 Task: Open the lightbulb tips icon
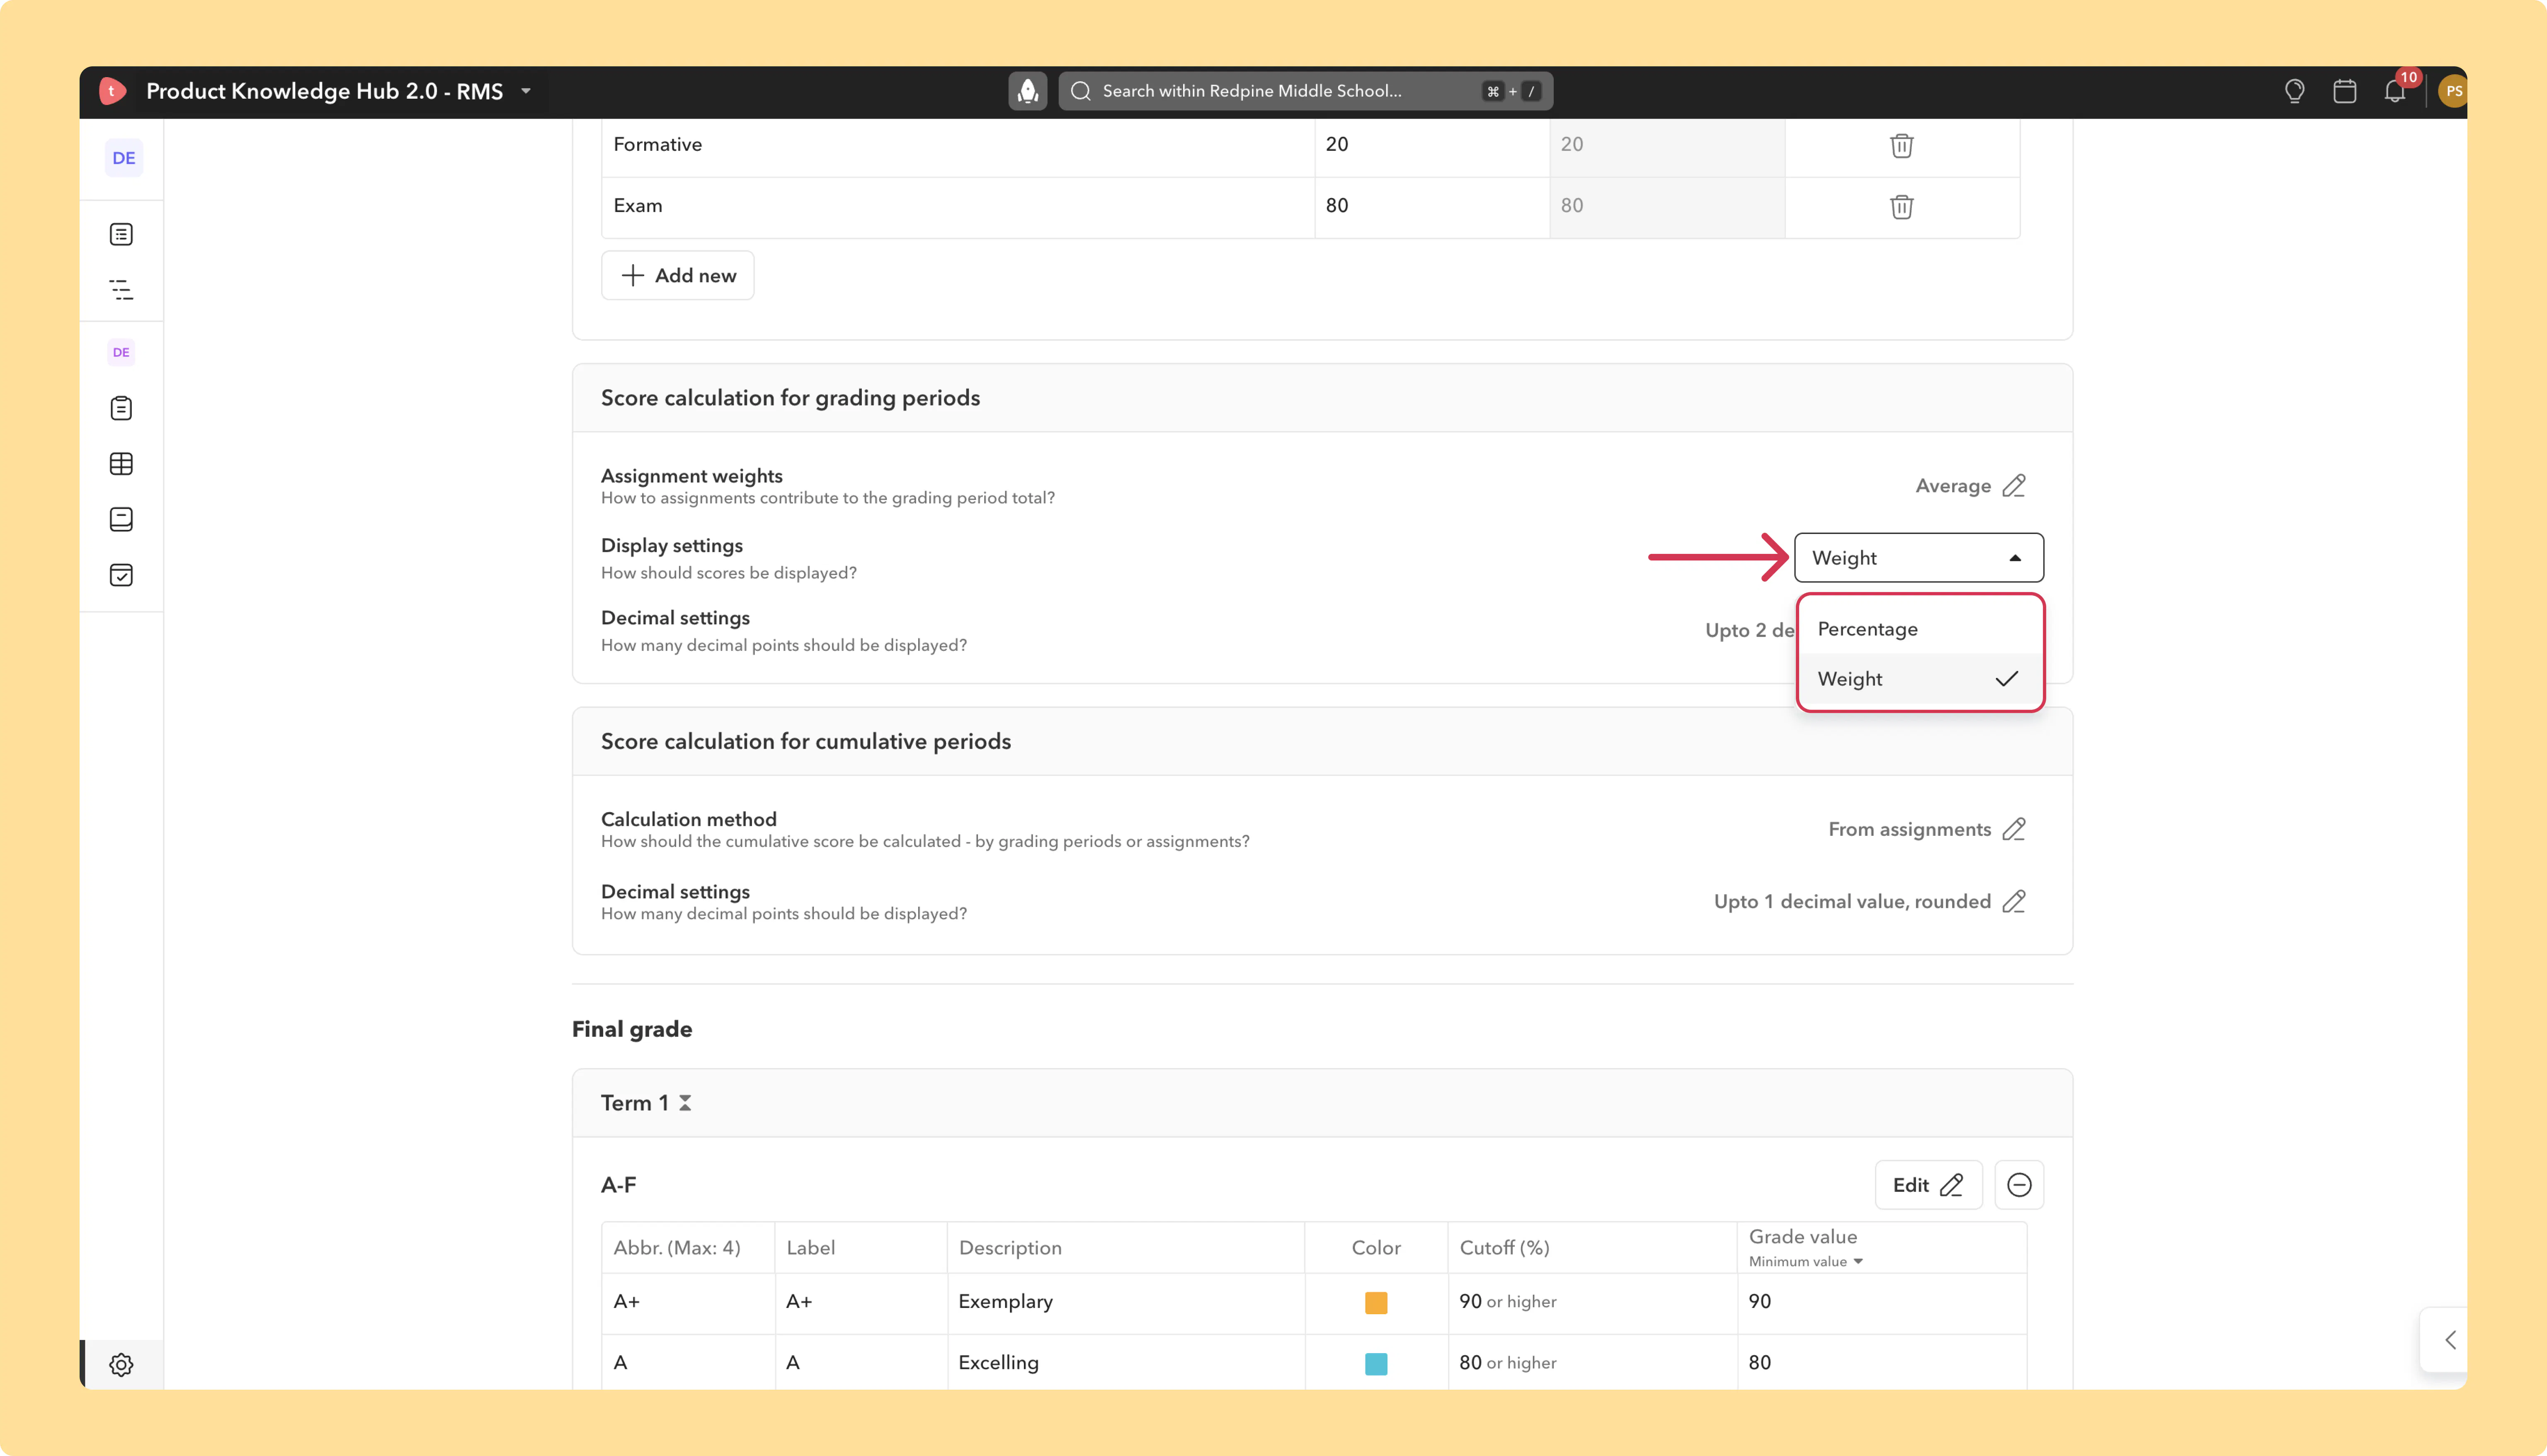coord(2294,91)
